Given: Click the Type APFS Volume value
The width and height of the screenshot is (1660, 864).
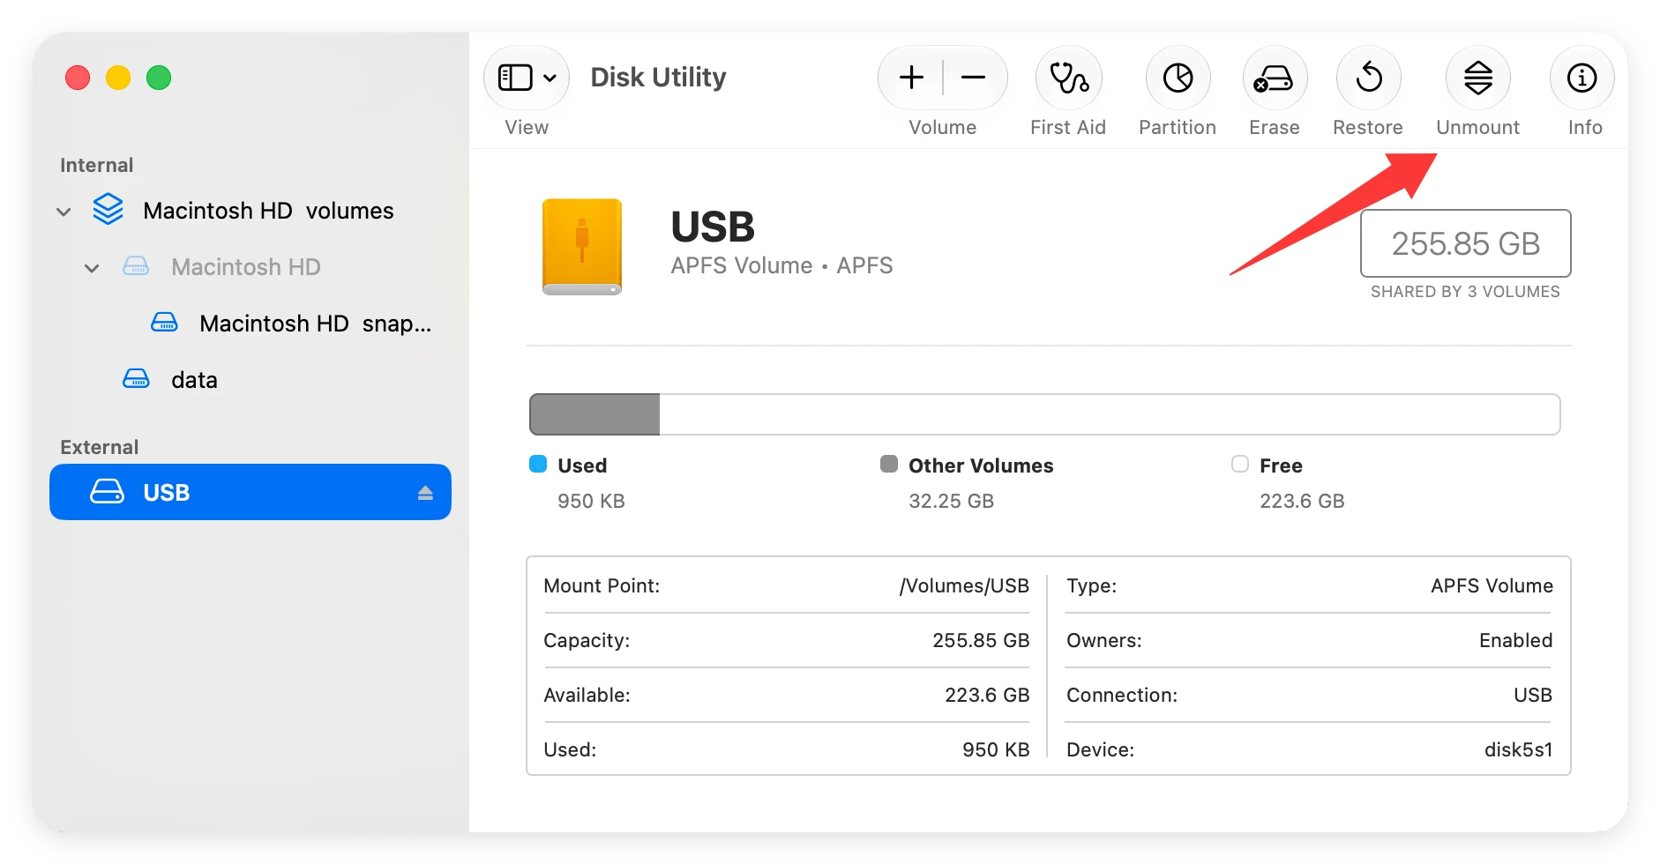Looking at the screenshot, I should click(1492, 585).
